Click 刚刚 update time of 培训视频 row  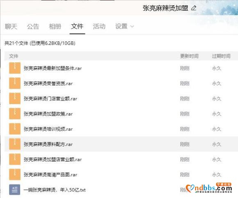point(185,129)
